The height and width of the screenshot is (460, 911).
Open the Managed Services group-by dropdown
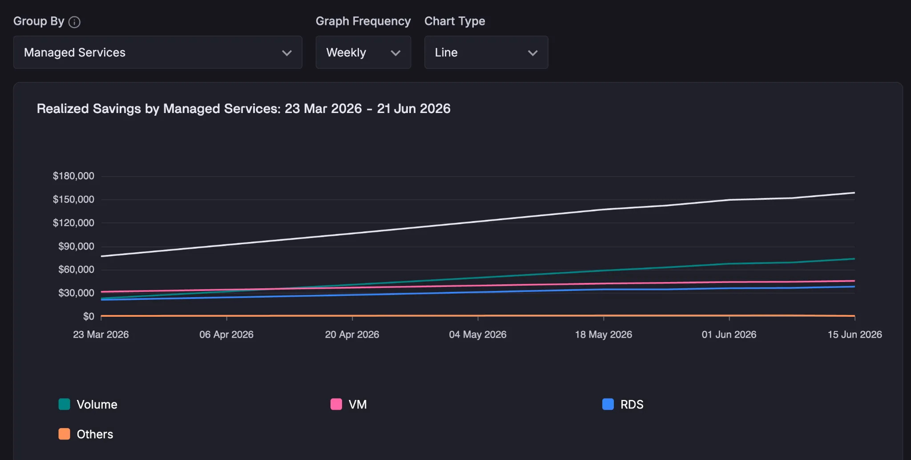(x=157, y=52)
